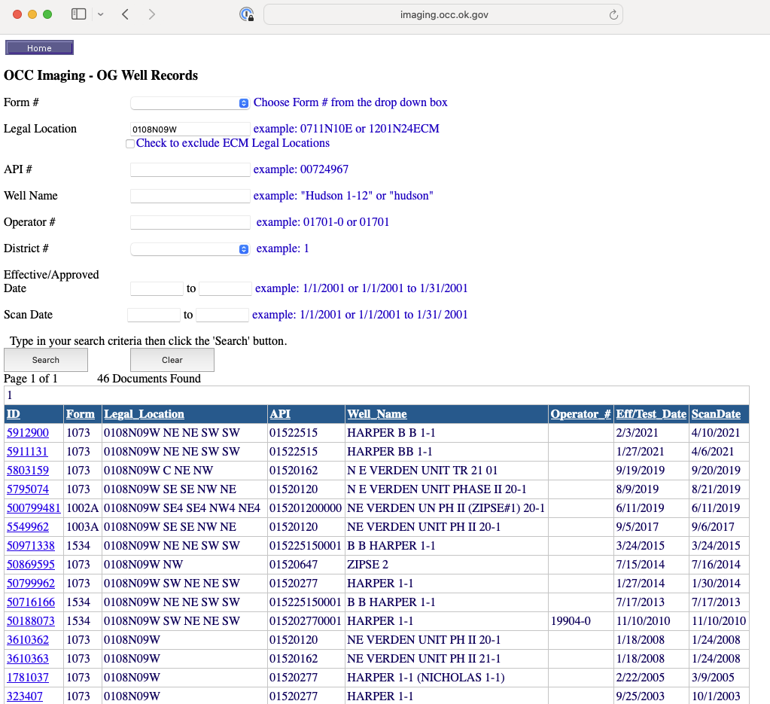Click the Home button

39,47
